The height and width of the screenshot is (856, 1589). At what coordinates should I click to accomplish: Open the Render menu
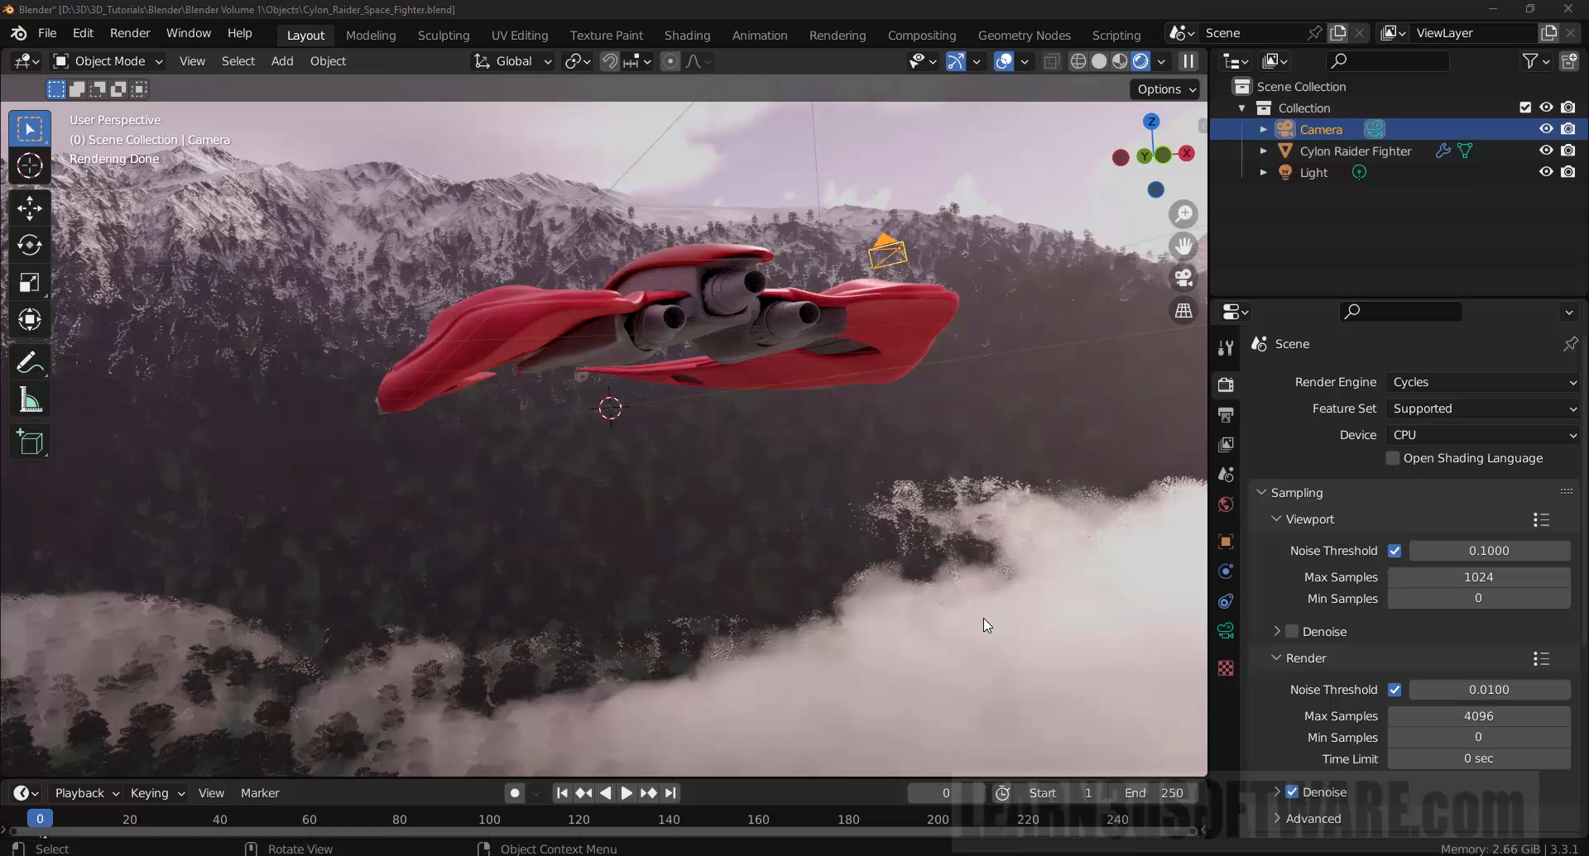click(x=130, y=33)
